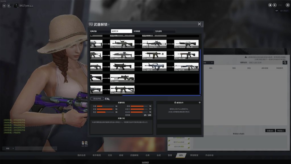
Task: Choose the XM8 Carbine weapon icon
Action: (x=122, y=55)
